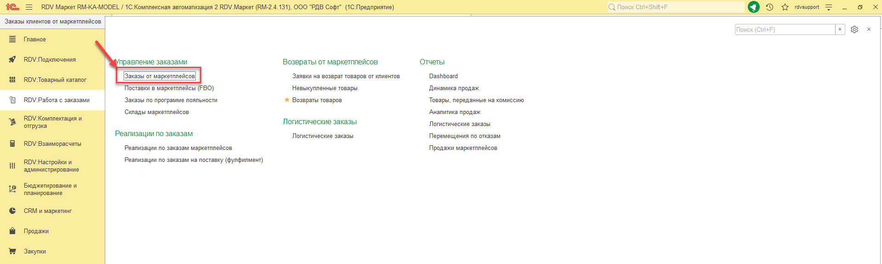Click the Главное section icon

tap(12, 40)
